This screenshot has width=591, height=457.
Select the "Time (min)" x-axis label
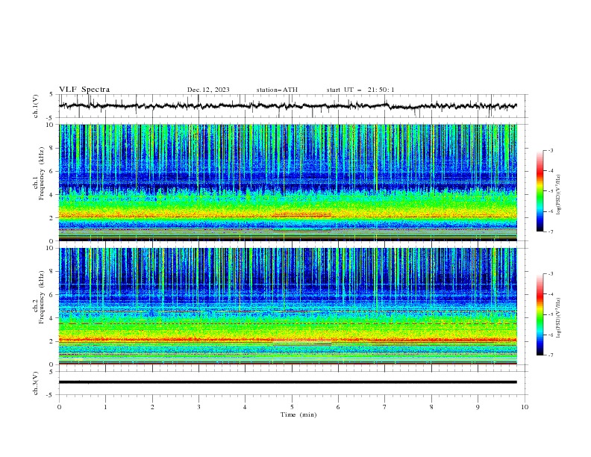(x=298, y=414)
